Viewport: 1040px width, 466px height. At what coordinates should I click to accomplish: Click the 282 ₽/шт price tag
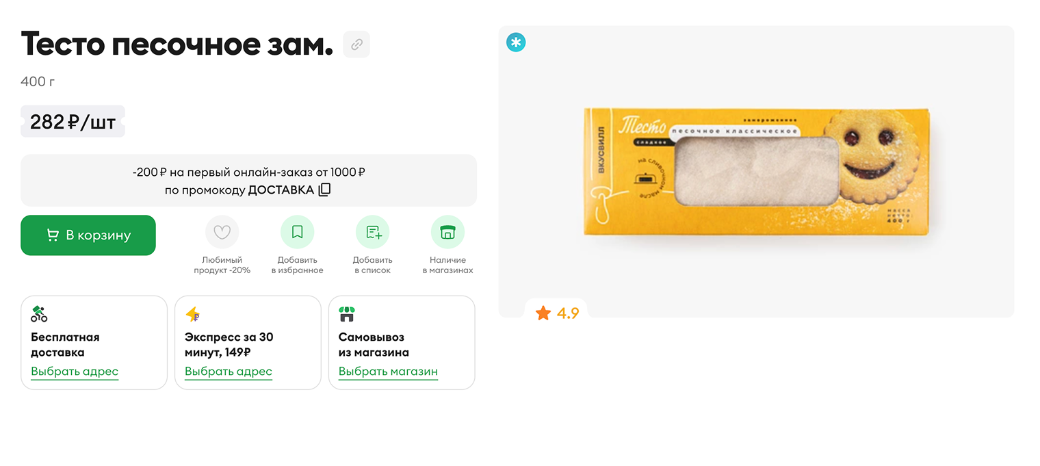[x=73, y=122]
